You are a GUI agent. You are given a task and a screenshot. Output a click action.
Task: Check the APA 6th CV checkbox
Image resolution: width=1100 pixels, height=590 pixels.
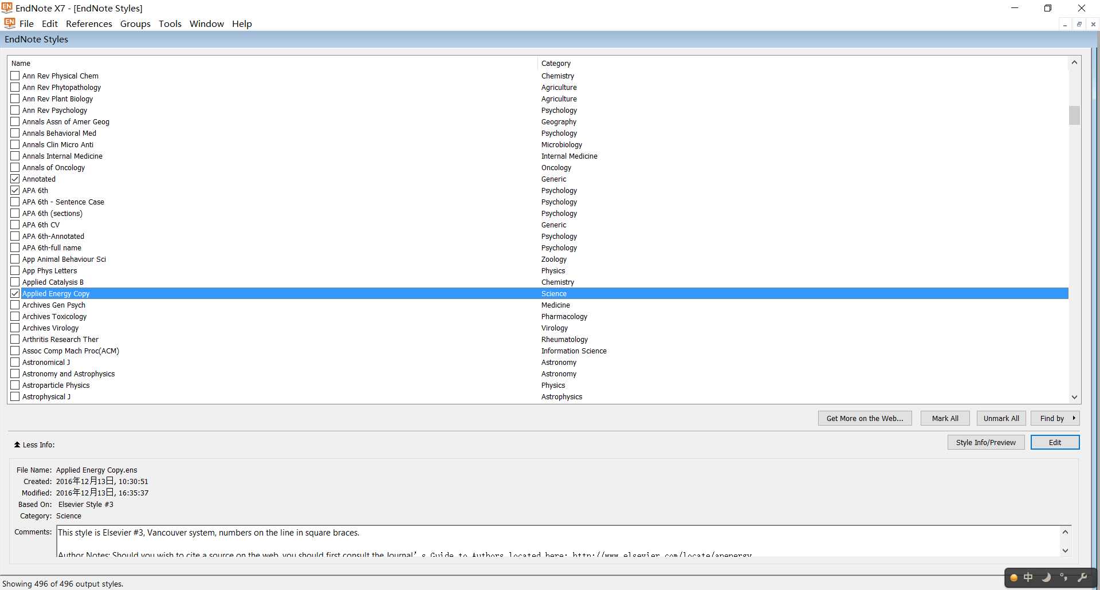click(15, 225)
